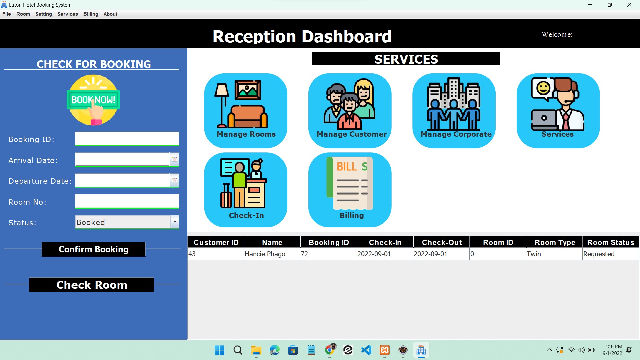Open the Manage Corporate tile
Screen dimensions: 640x360
[x=454, y=110]
